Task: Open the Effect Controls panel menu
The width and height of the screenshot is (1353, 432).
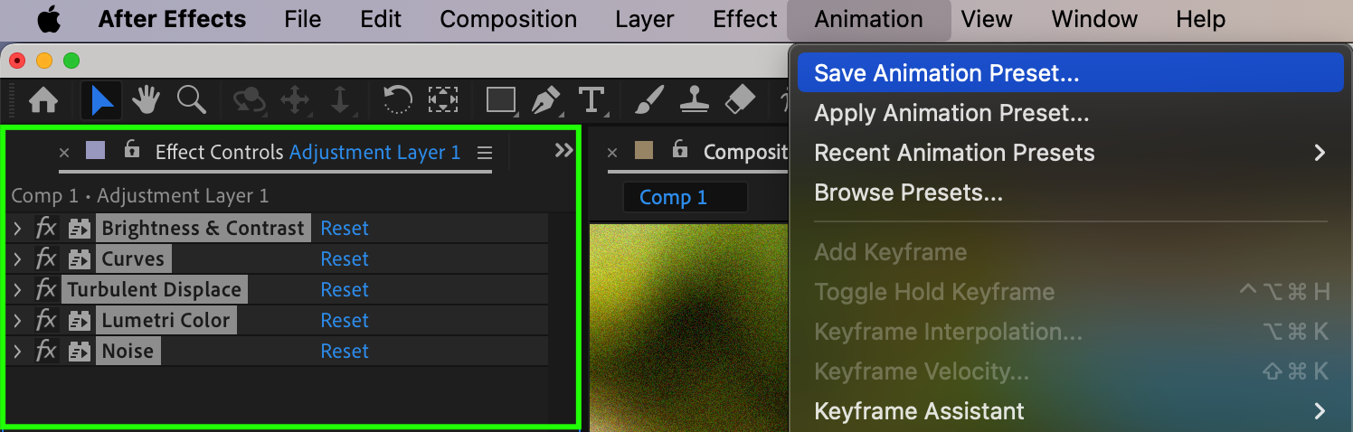Action: coord(485,153)
